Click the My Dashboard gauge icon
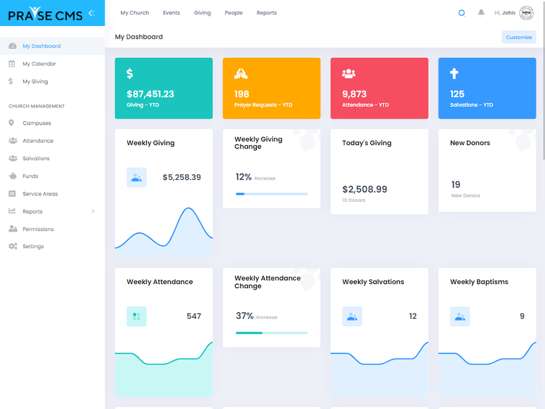The image size is (545, 409). (x=13, y=46)
